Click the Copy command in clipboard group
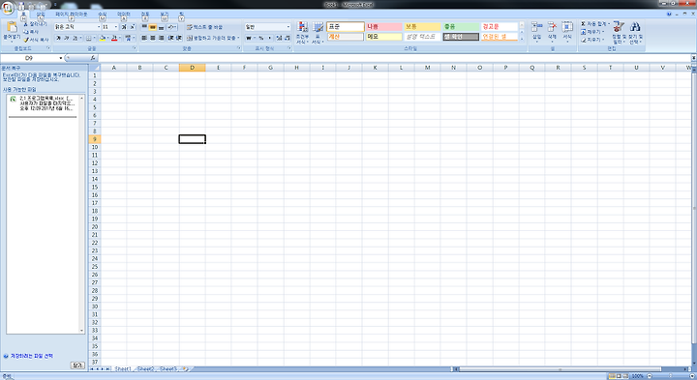 tap(31, 32)
